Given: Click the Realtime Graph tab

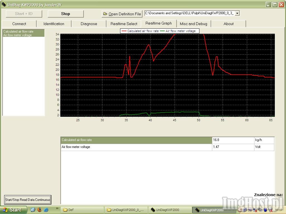Looking at the screenshot, I should (x=159, y=23).
